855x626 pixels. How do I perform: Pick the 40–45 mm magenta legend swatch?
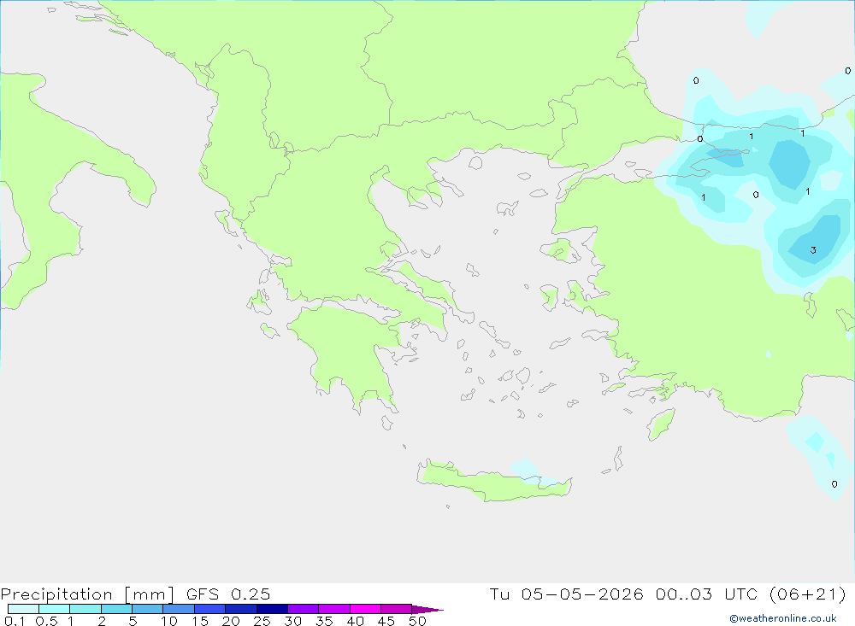pos(365,609)
